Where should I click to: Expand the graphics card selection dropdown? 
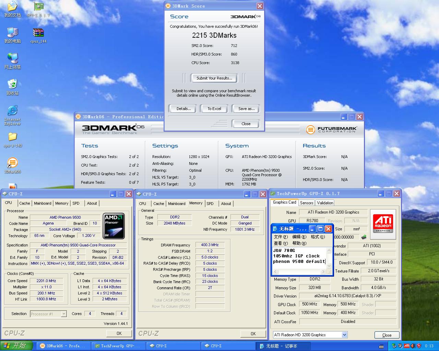pos(344,335)
